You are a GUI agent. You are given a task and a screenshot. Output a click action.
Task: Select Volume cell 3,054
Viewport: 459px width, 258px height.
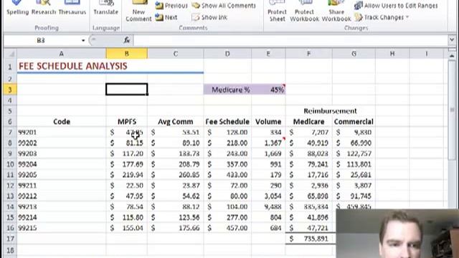[268, 196]
